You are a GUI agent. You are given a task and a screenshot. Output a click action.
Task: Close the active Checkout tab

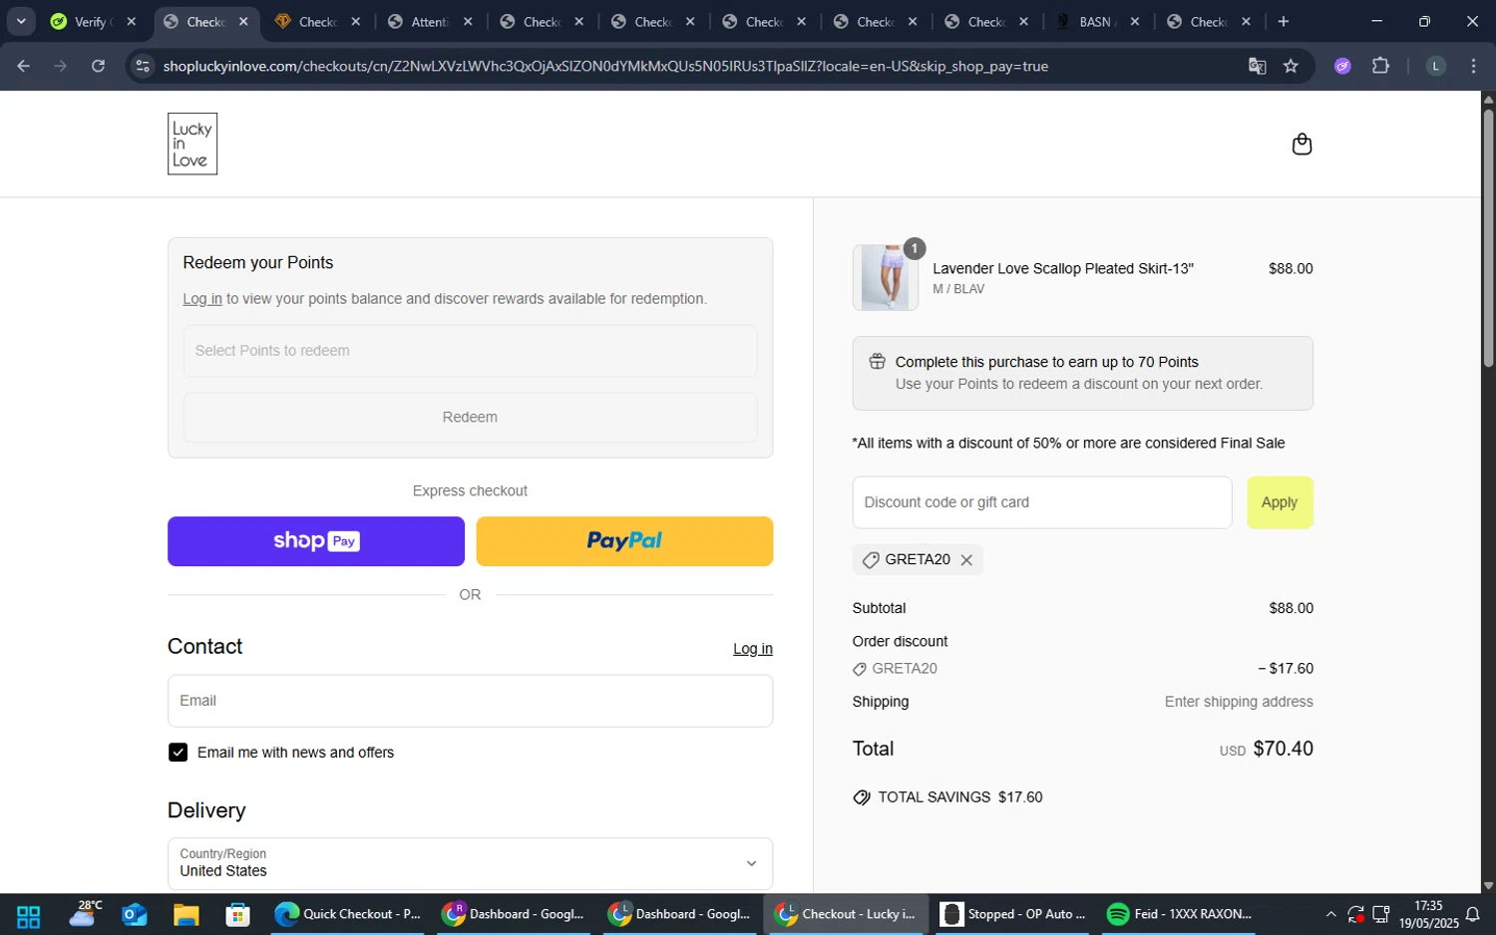243,21
